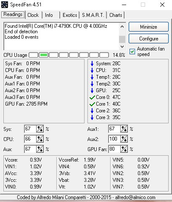Image resolution: width=172 pixels, height=202 pixels.
Task: Click the blue arrow icon beside System temperature
Action: 92,64
